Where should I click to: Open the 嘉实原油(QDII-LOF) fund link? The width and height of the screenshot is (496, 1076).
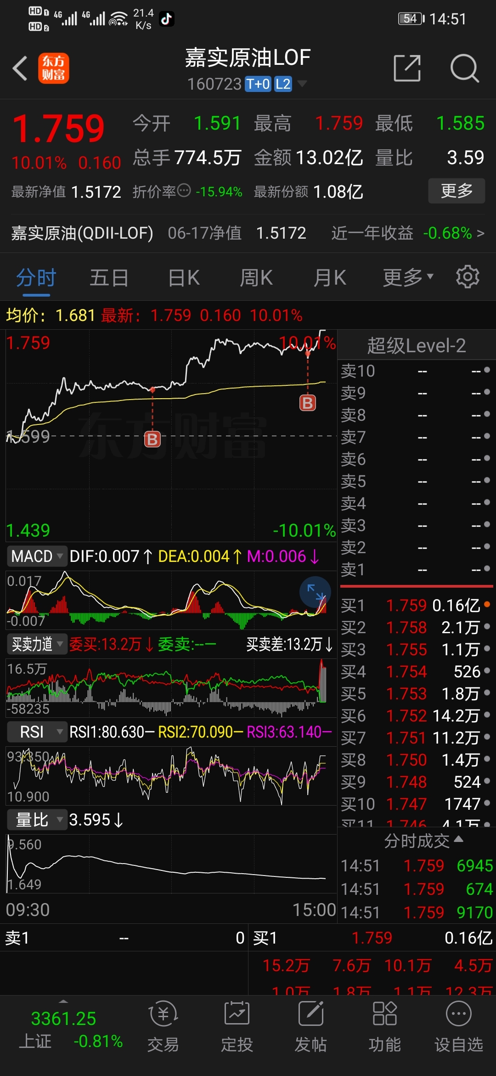click(82, 233)
